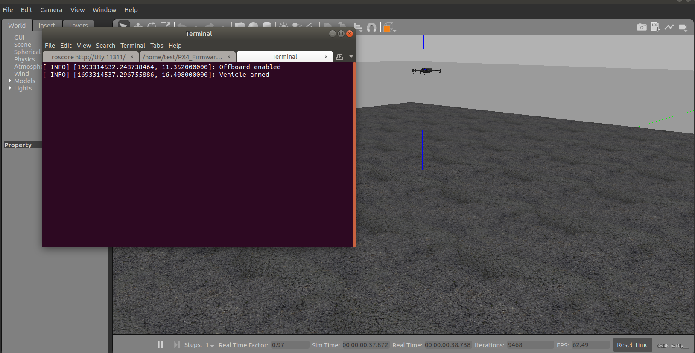Switch to the Insert tab
695x353 pixels.
[x=47, y=25]
